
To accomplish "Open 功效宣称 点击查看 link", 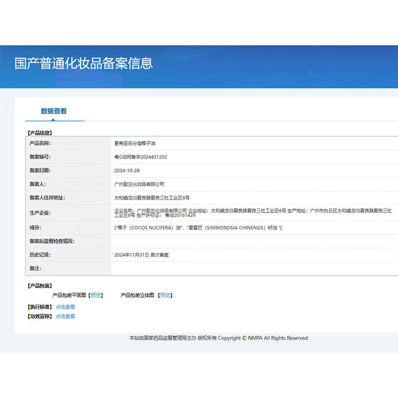I will pyautogui.click(x=65, y=316).
